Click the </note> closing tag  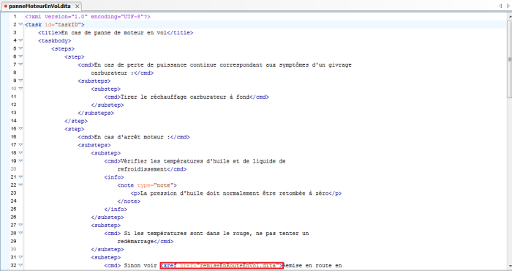tap(129, 201)
